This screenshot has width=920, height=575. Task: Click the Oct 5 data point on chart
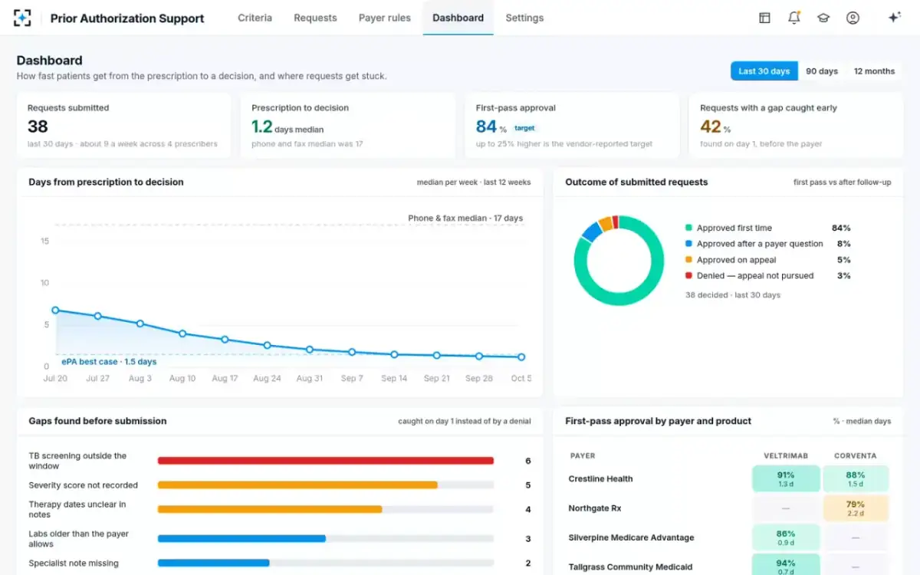click(521, 356)
